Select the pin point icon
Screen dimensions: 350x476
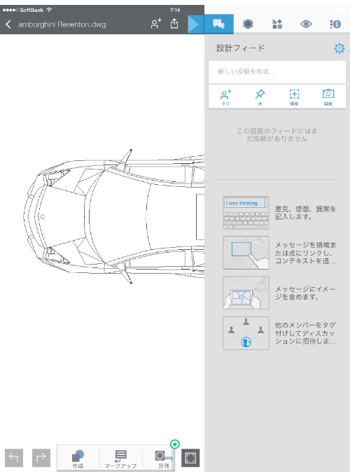pos(260,97)
